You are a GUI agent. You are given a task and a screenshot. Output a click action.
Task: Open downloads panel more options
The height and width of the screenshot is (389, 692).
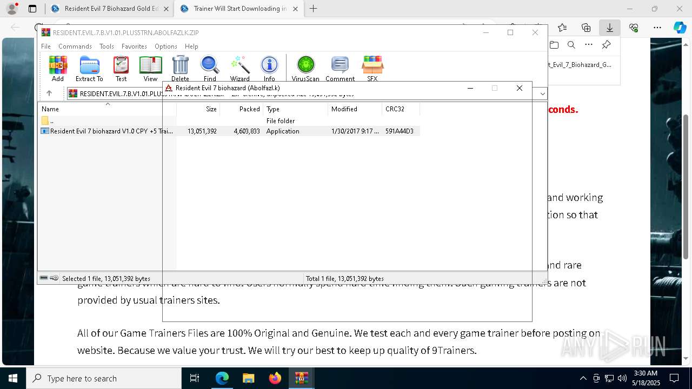[589, 45]
